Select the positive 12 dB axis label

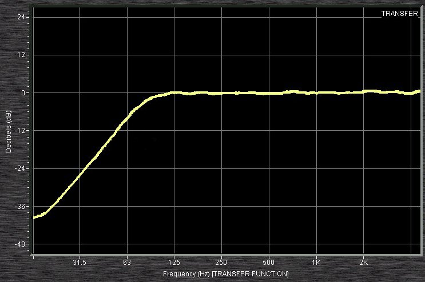point(21,55)
